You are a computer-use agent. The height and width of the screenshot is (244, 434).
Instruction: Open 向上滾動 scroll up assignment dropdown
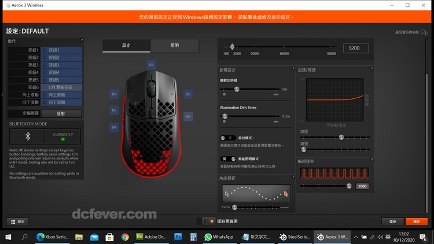[61, 95]
